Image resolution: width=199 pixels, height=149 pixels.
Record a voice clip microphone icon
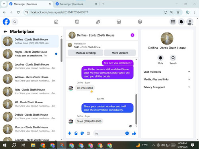pos(70,133)
